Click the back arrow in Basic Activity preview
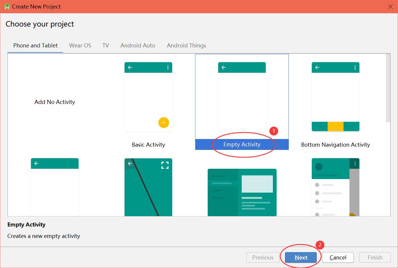 click(130, 67)
